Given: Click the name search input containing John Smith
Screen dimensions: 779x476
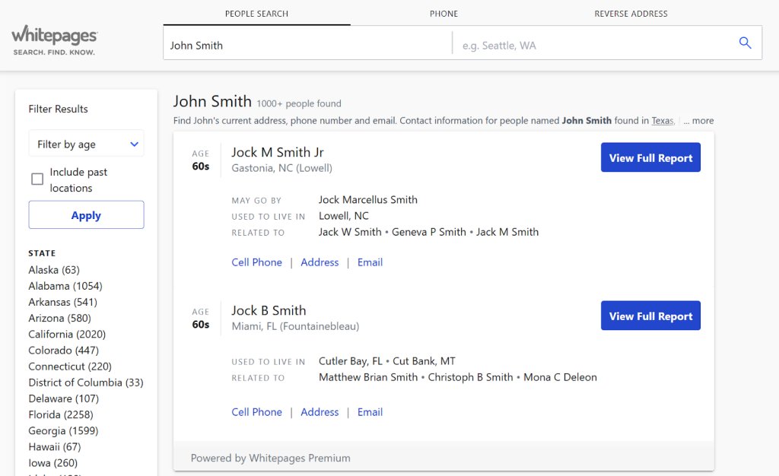Looking at the screenshot, I should coord(304,46).
